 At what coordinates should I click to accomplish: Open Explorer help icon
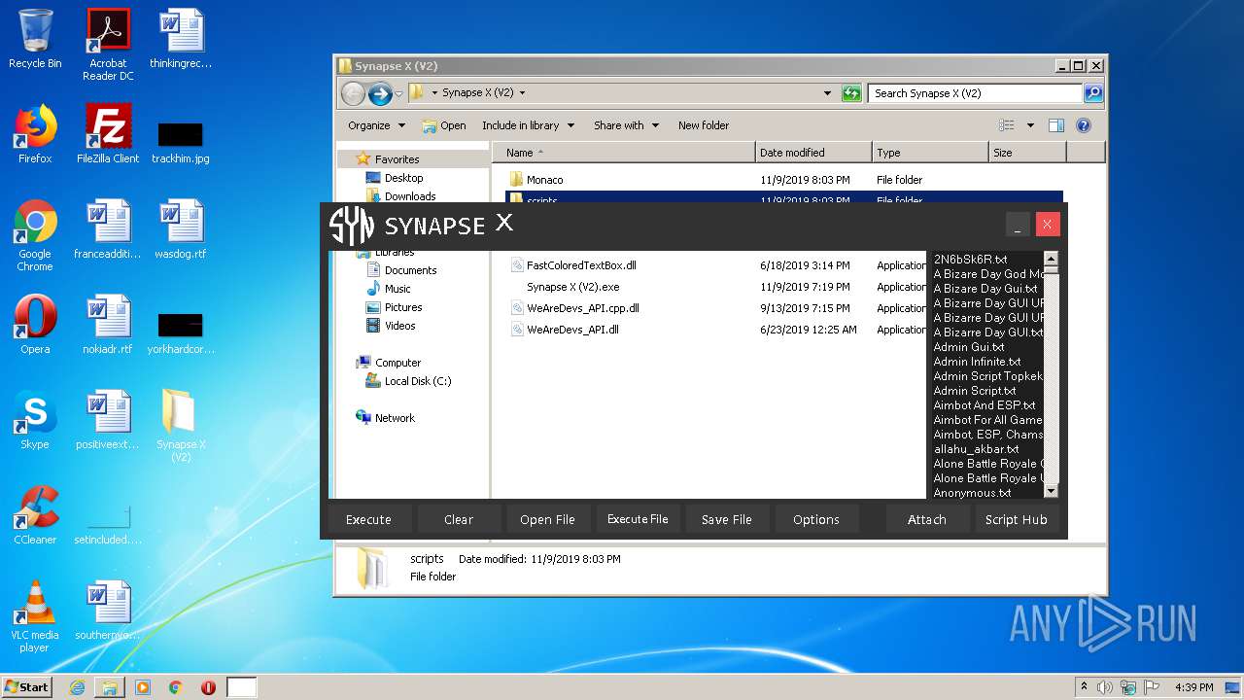1084,125
